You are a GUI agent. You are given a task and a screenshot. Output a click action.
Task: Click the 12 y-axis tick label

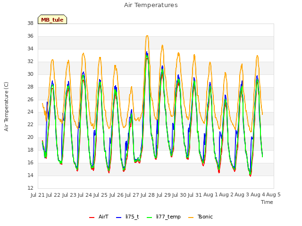point(30,188)
